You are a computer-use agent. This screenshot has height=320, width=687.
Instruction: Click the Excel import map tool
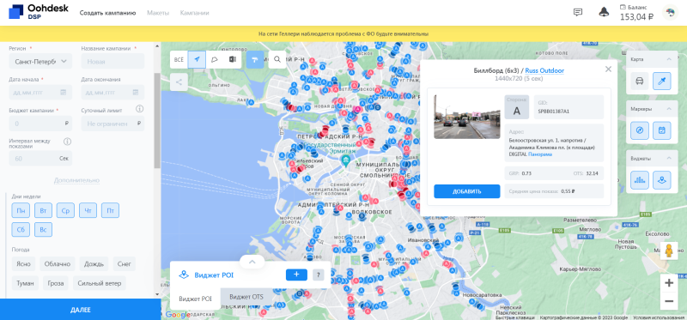pos(233,59)
